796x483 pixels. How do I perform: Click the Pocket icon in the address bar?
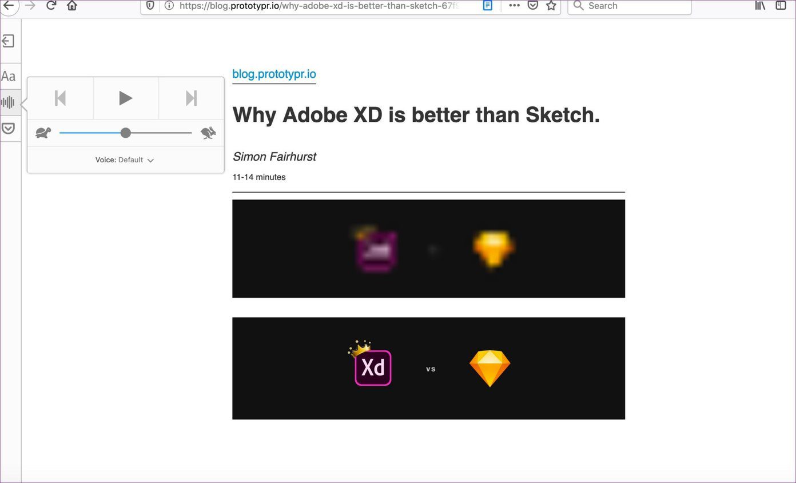coord(533,6)
